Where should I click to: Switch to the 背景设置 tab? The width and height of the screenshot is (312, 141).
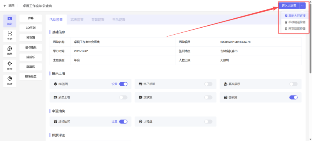(x=98, y=19)
